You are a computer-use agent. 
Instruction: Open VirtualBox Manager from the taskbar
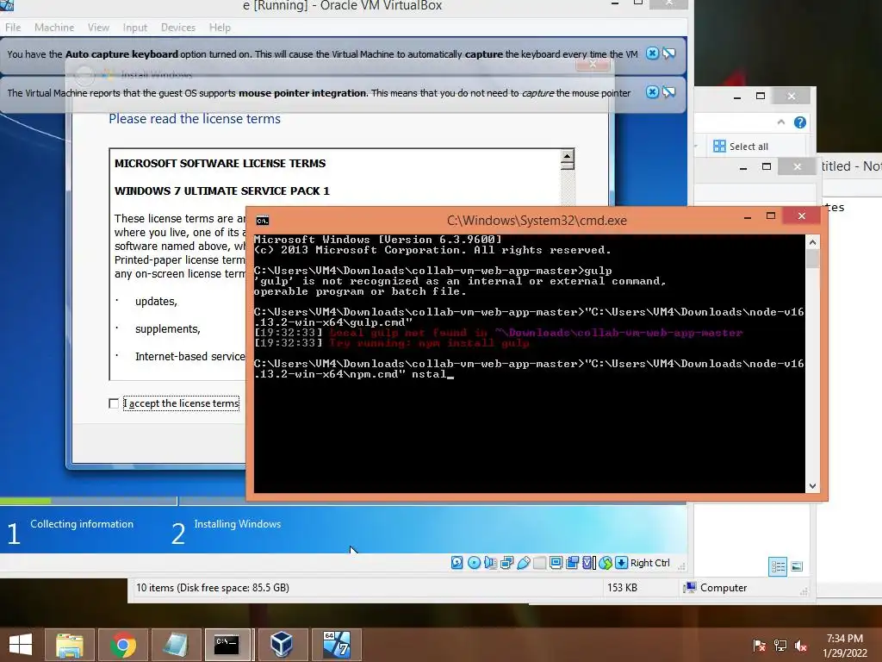pos(282,644)
